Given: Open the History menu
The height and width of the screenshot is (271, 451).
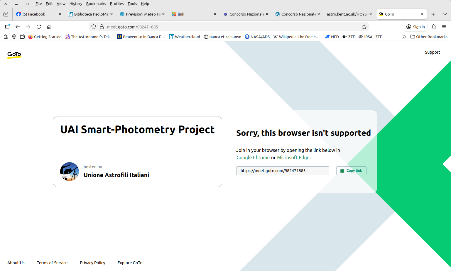Looking at the screenshot, I should pyautogui.click(x=76, y=4).
